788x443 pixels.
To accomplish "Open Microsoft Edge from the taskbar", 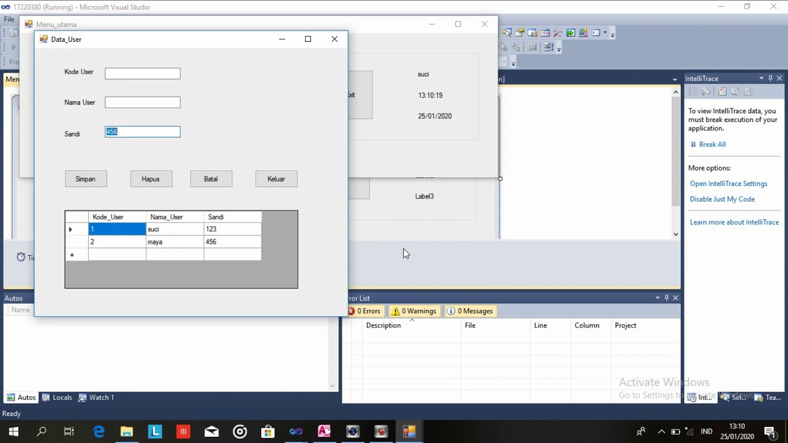I will pyautogui.click(x=98, y=432).
